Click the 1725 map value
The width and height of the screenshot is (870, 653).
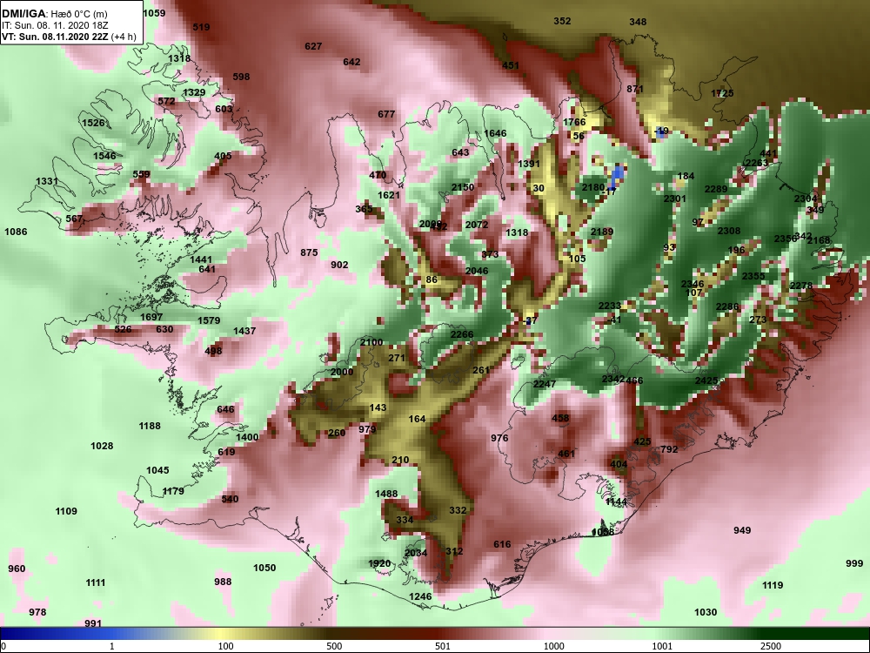pyautogui.click(x=722, y=93)
